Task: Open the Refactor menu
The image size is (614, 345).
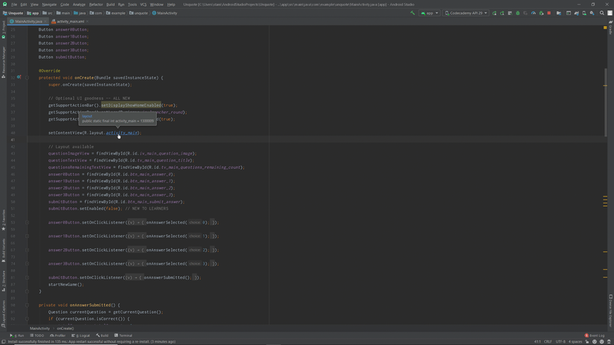Action: 95,4
